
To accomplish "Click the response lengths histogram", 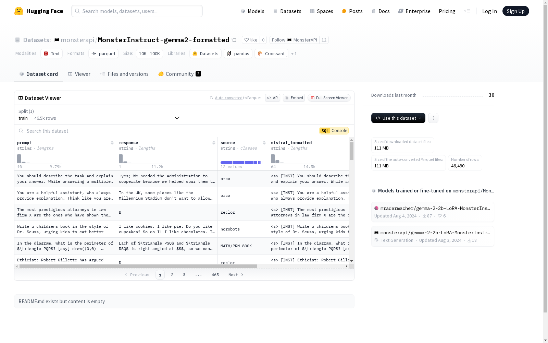I will point(141,159).
